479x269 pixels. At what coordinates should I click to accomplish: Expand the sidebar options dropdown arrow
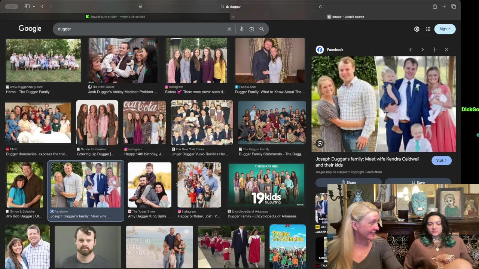(x=34, y=6)
